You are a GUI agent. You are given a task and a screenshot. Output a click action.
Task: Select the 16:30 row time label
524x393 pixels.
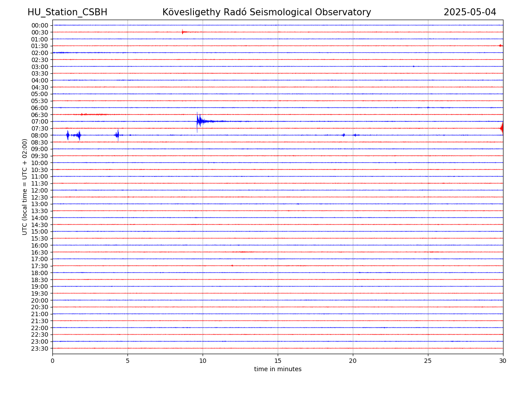tap(40, 252)
